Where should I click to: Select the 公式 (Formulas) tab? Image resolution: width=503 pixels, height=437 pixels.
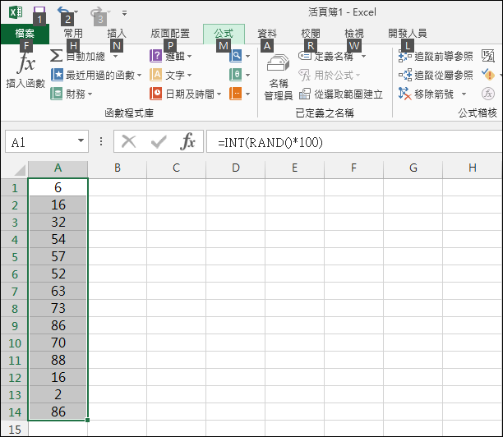(224, 34)
